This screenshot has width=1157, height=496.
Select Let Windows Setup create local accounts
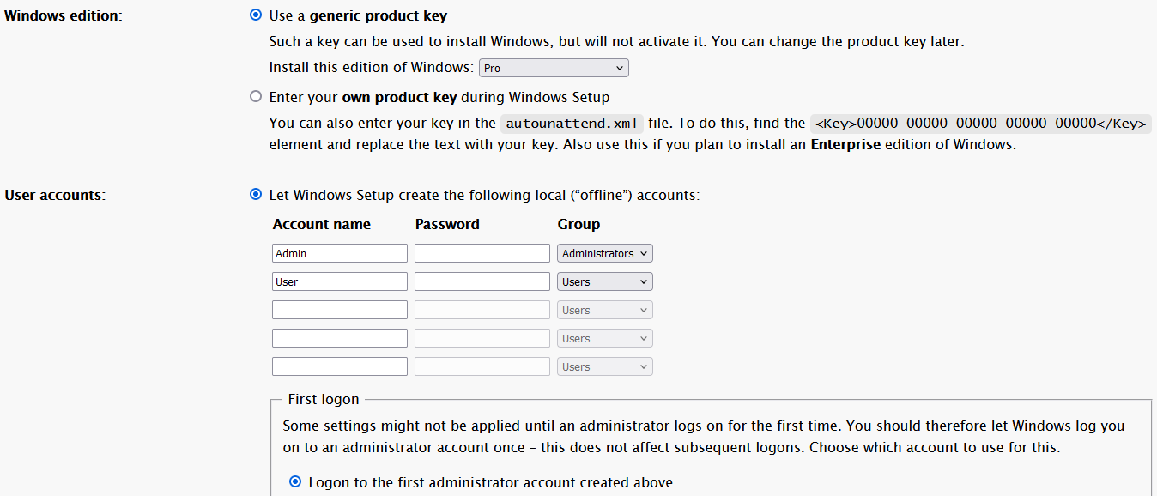[x=256, y=195]
